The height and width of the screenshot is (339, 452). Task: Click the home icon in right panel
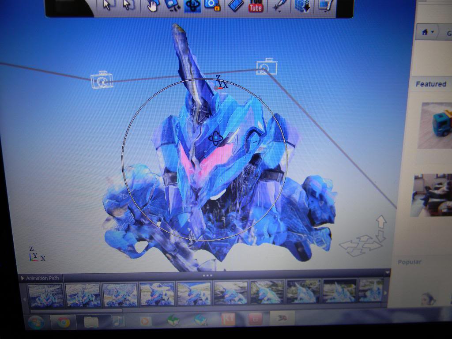[425, 32]
